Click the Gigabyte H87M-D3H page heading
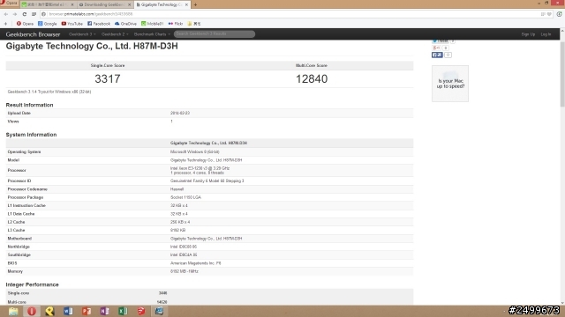Image resolution: width=565 pixels, height=317 pixels. (x=92, y=46)
